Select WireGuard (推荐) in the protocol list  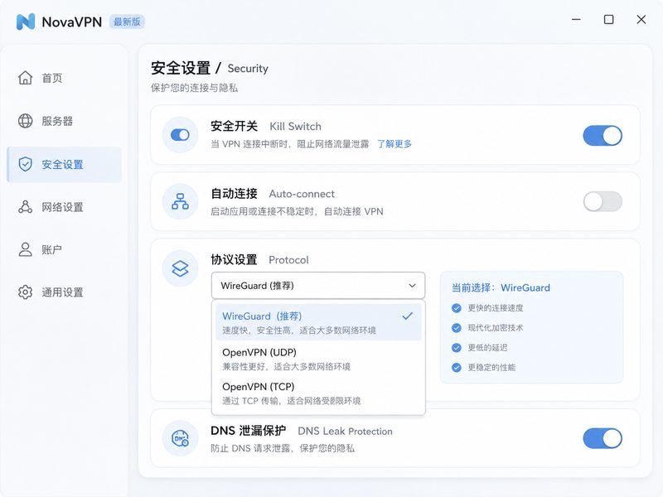[318, 322]
